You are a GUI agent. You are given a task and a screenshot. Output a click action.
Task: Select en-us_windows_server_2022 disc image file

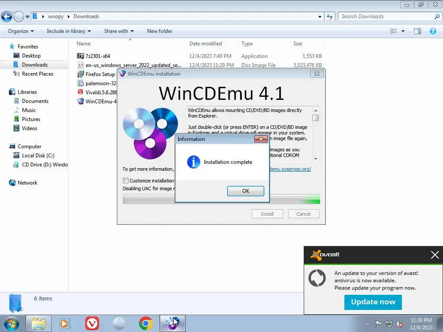[x=133, y=65]
